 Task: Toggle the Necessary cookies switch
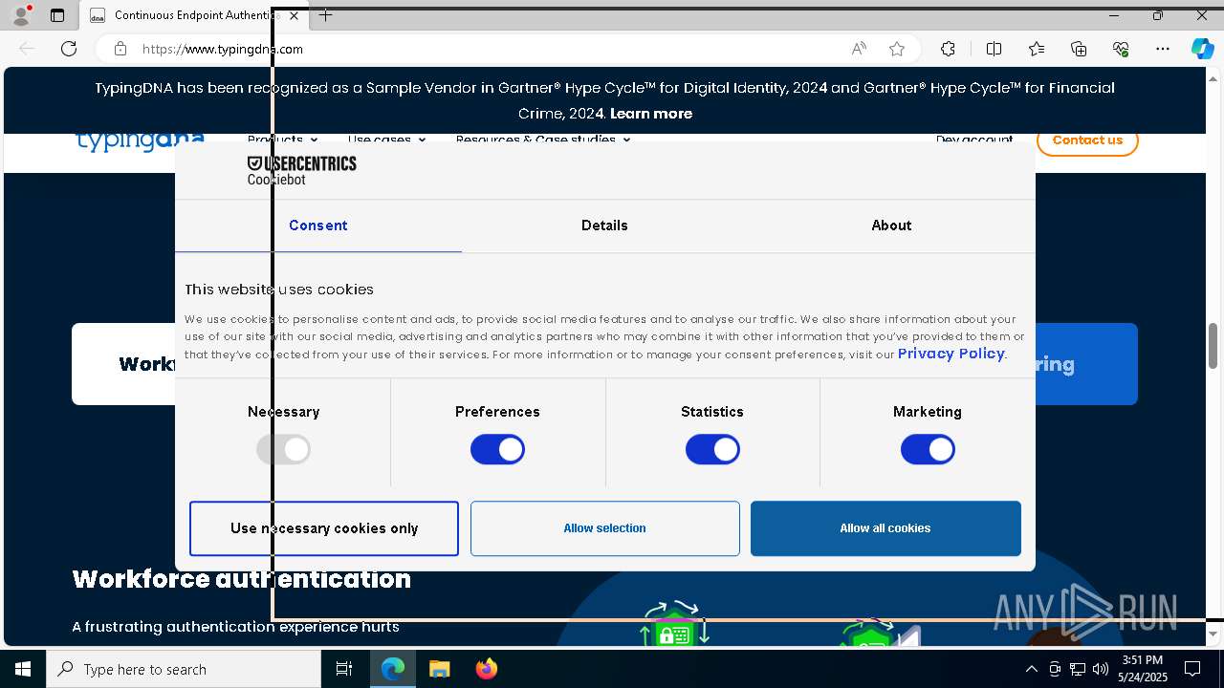pos(283,449)
